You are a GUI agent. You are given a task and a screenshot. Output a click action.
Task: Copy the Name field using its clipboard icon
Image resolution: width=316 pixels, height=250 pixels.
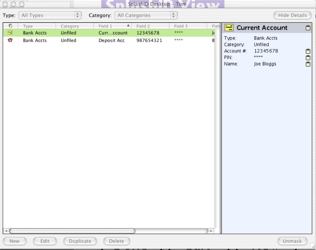(308, 64)
